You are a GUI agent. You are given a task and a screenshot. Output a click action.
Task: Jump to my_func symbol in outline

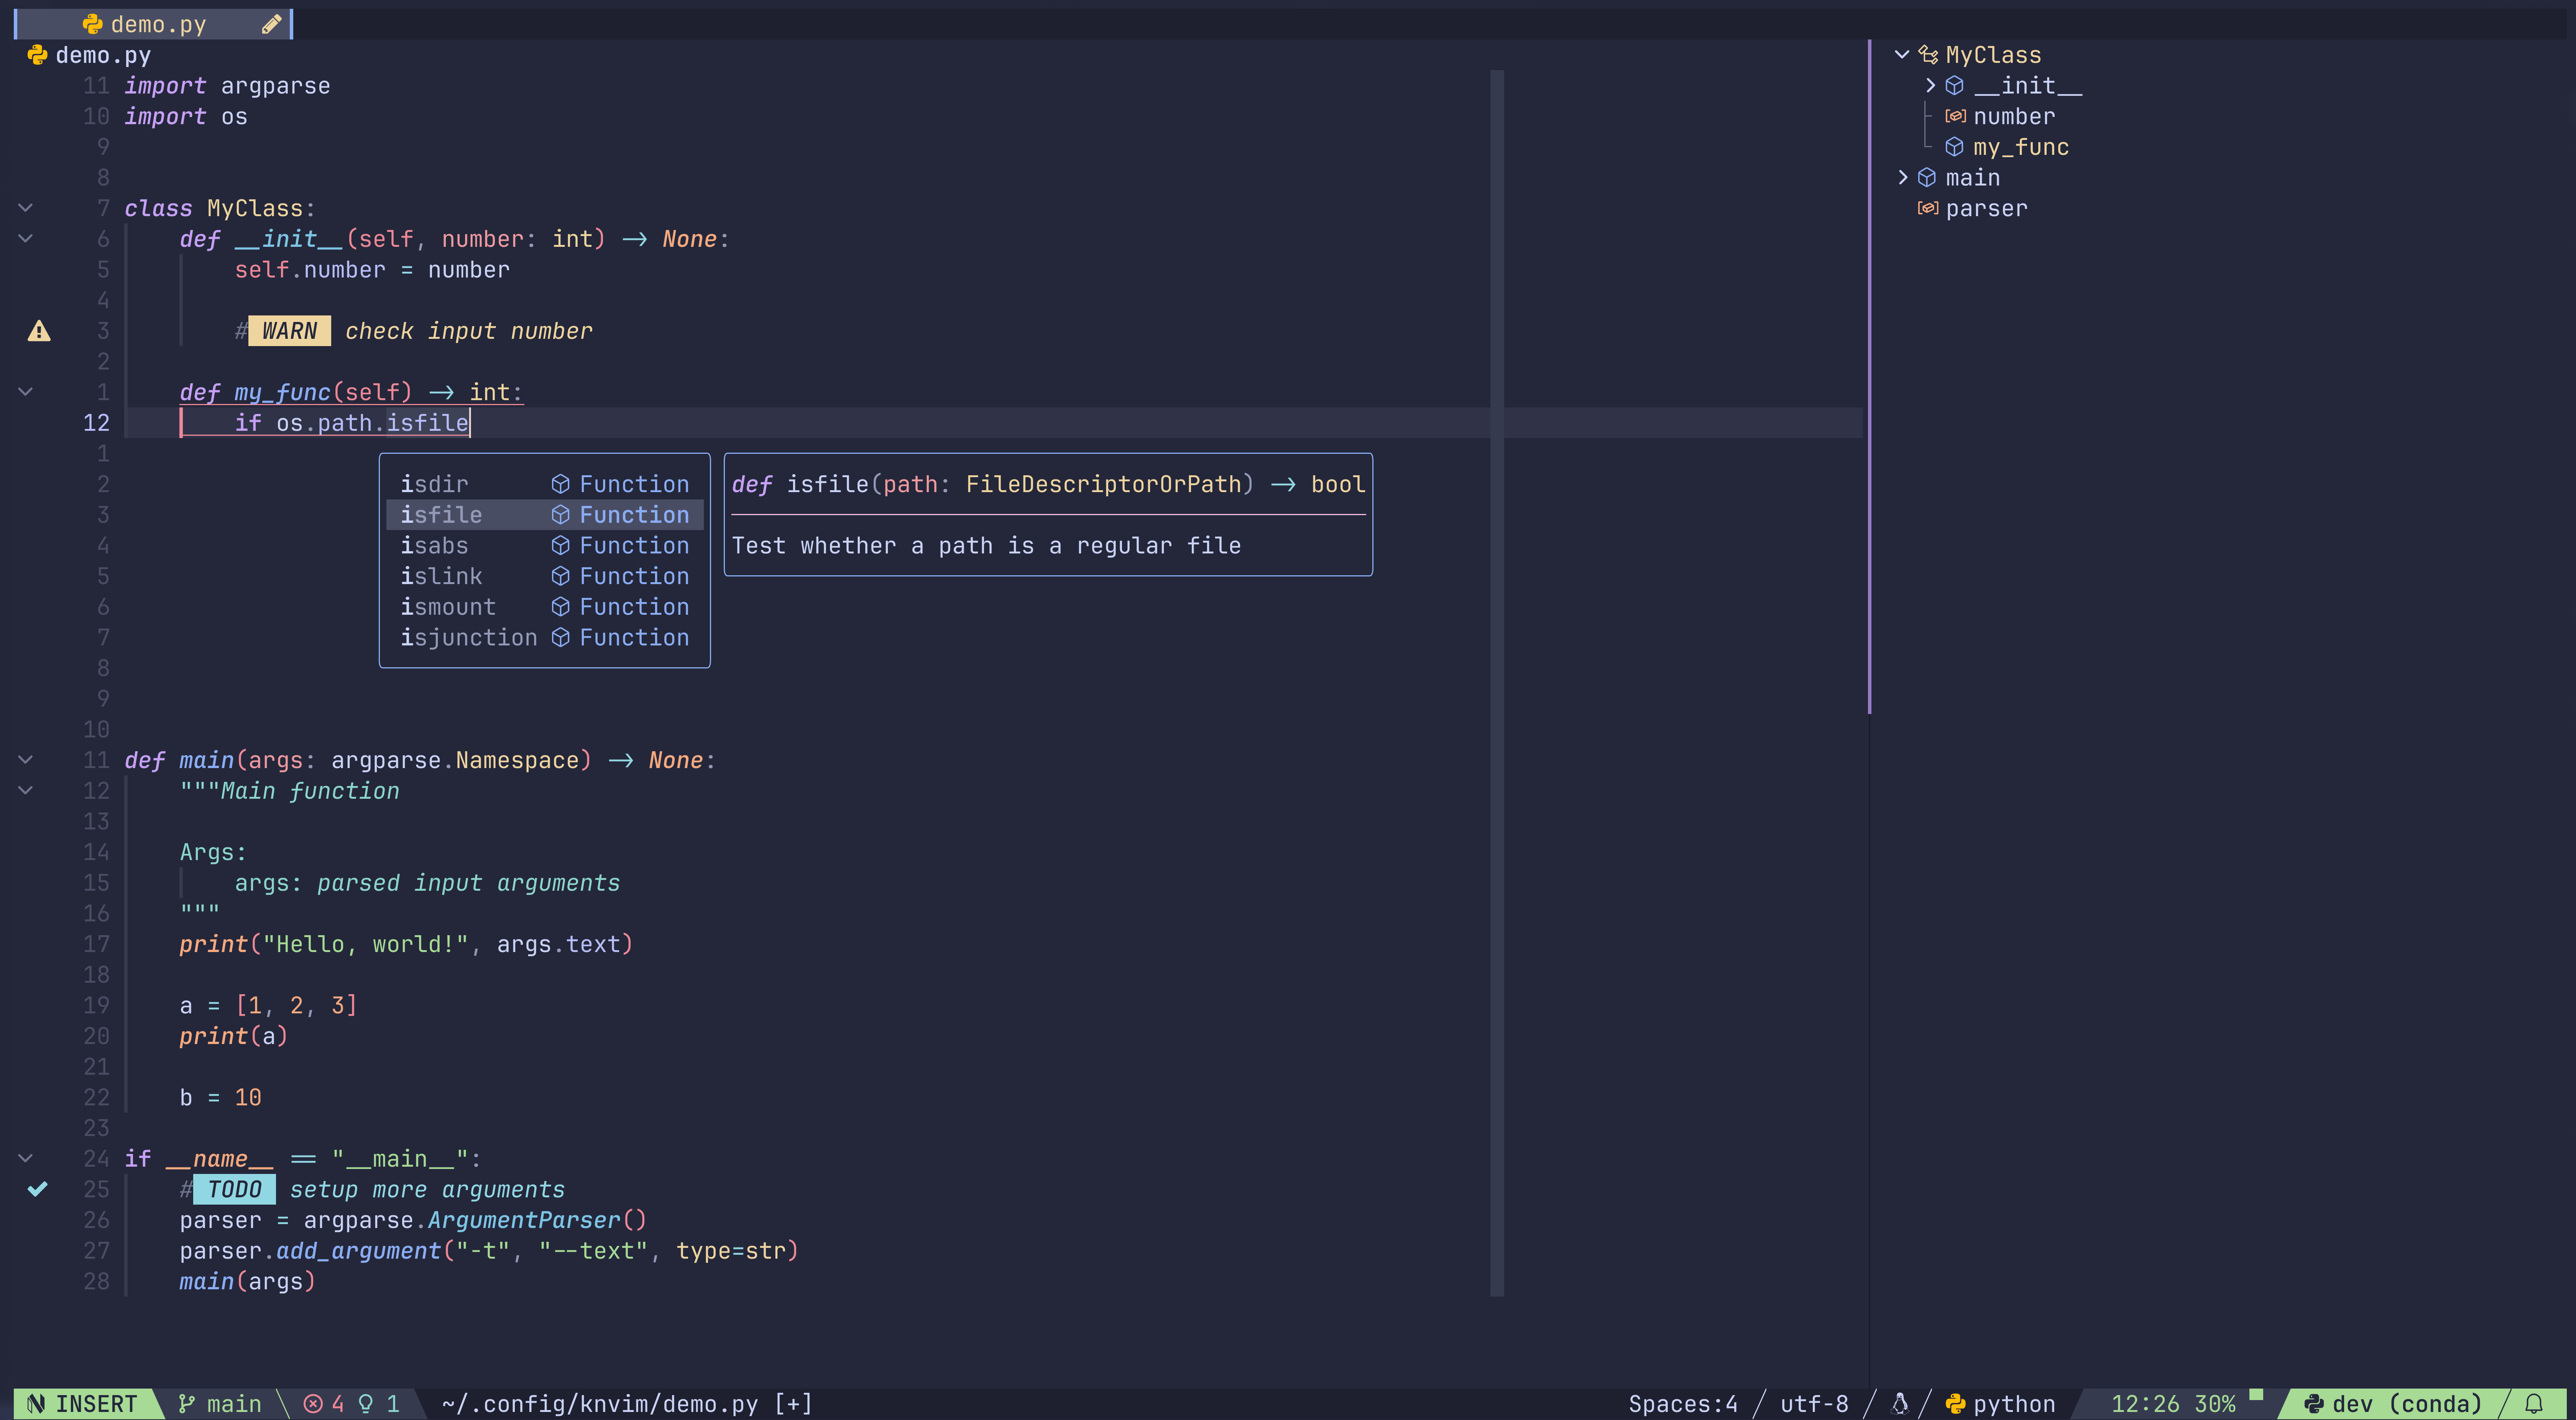[x=2021, y=147]
